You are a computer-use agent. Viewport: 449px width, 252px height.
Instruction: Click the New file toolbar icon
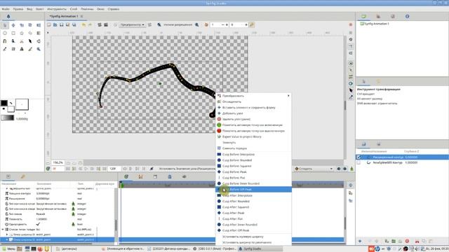pos(49,25)
